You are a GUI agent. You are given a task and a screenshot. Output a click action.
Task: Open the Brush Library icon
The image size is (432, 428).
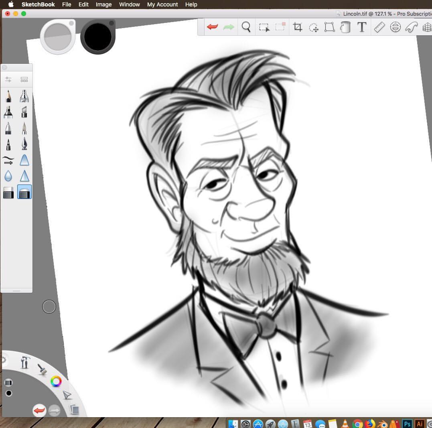click(24, 80)
